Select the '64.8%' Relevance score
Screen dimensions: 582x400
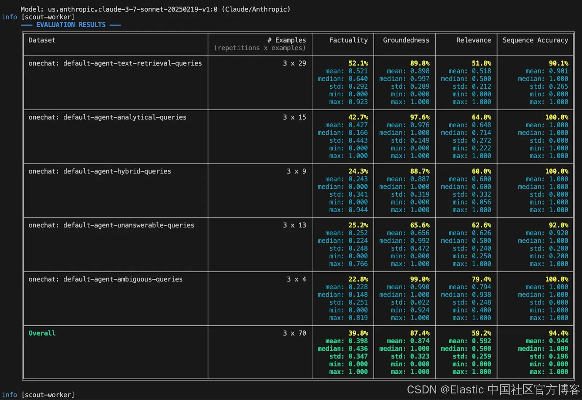click(x=481, y=117)
